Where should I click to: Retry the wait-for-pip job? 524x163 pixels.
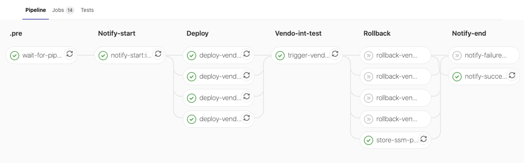coord(69,54)
